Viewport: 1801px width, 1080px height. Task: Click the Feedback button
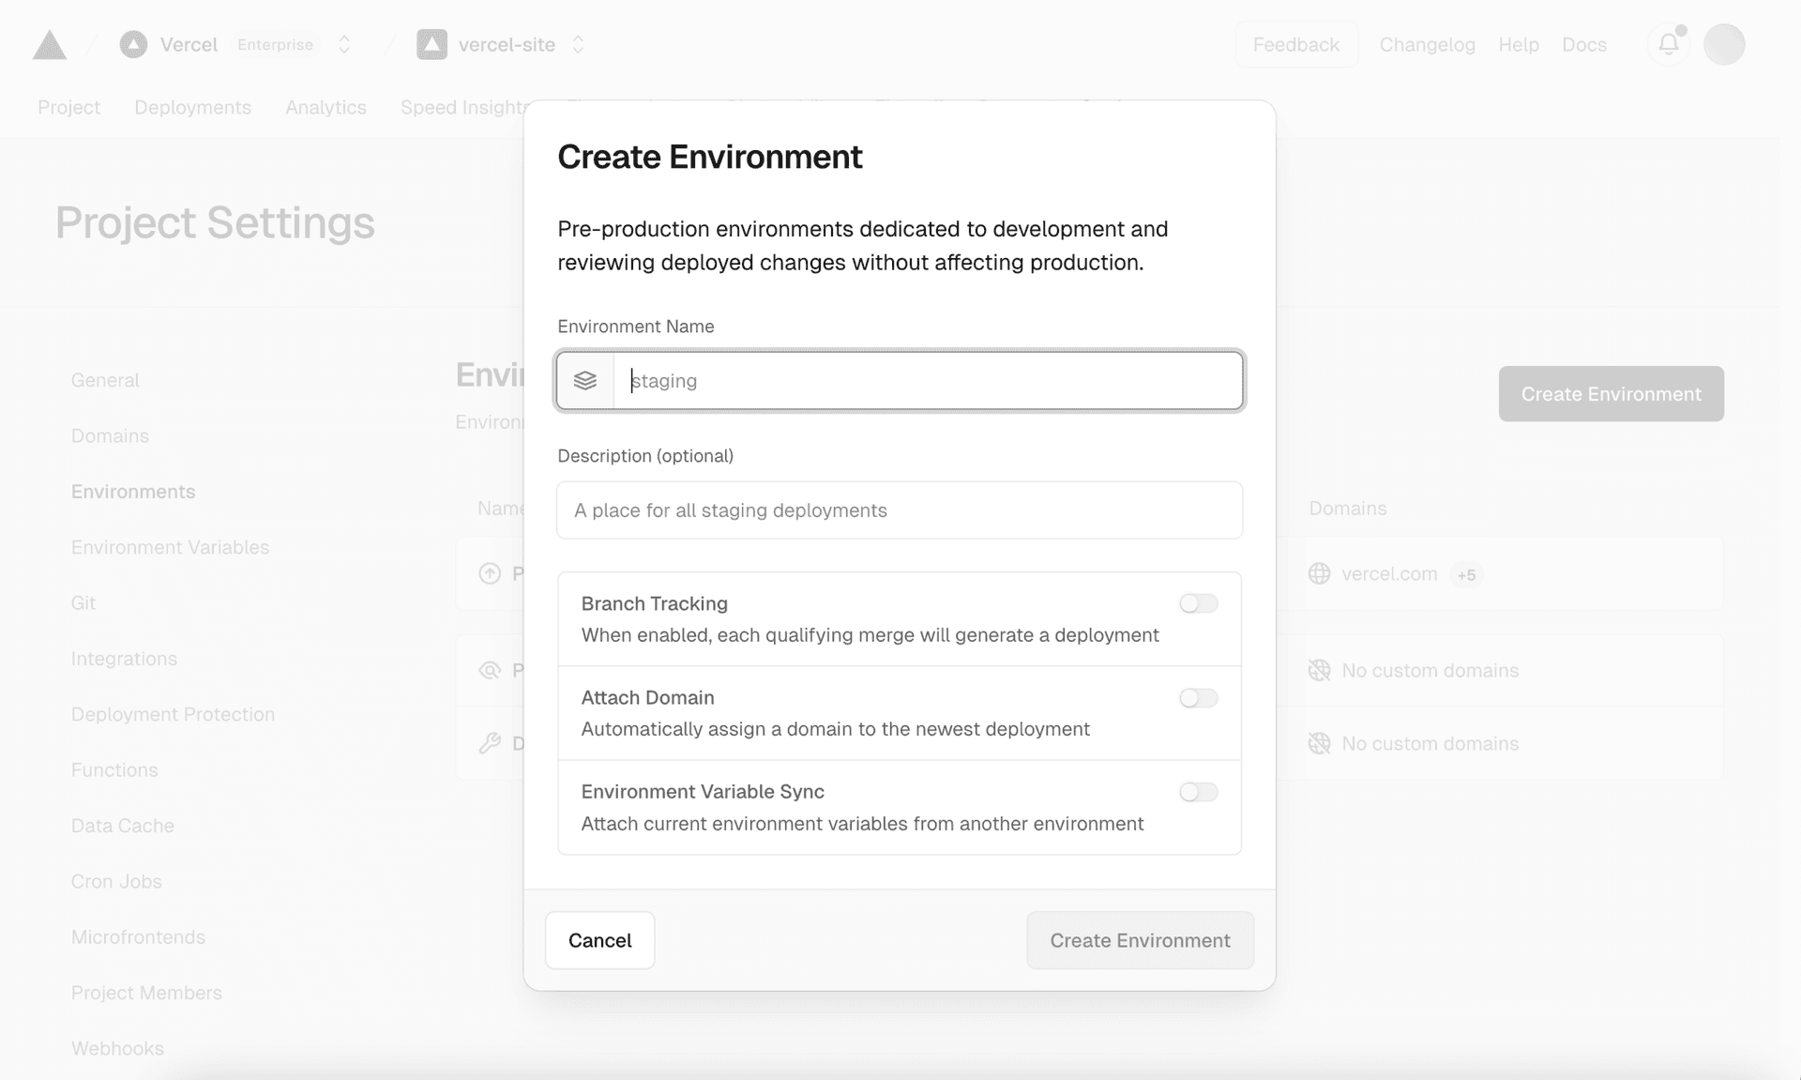1295,44
